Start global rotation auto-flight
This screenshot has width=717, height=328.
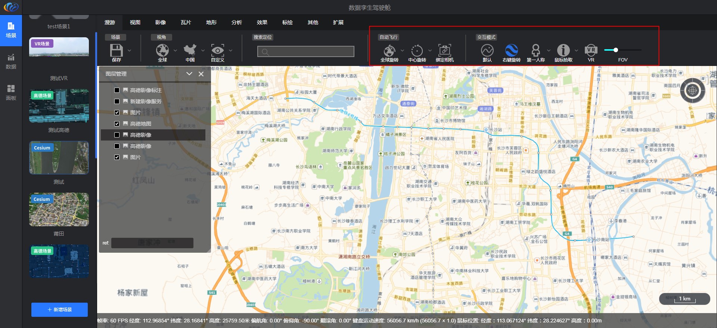click(x=389, y=51)
